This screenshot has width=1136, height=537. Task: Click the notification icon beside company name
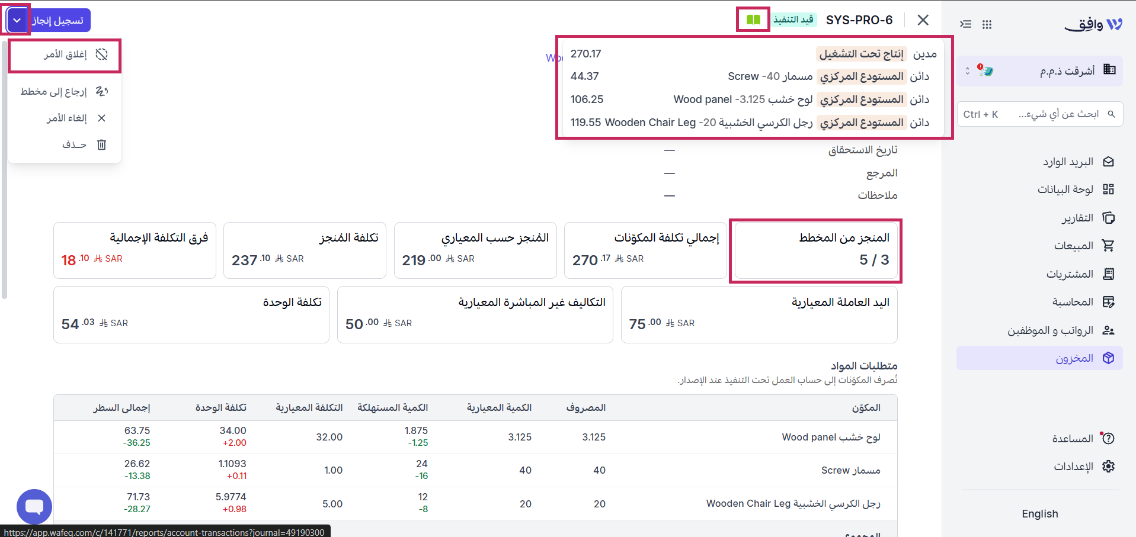click(x=985, y=70)
